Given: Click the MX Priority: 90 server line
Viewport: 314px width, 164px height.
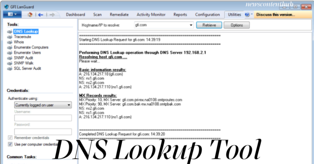Looking at the screenshot, I should pyautogui.click(x=130, y=104).
